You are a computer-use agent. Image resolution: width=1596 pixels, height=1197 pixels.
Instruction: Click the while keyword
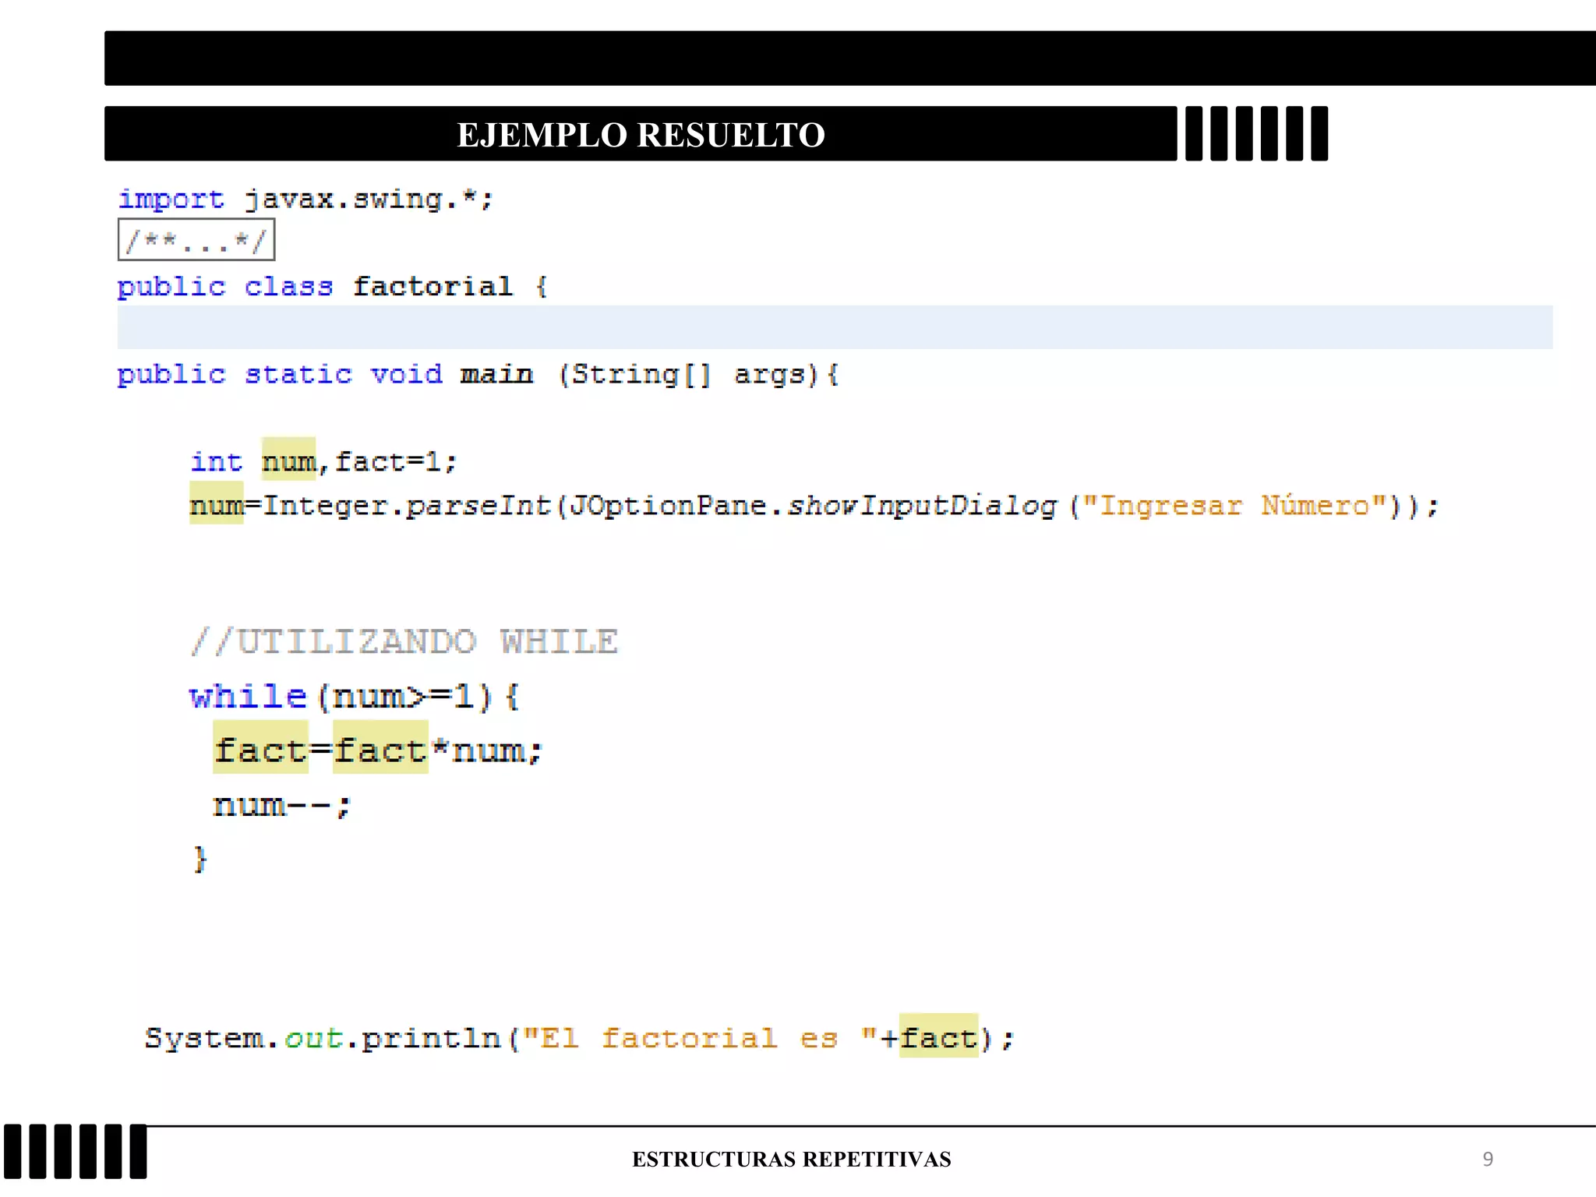[x=249, y=696]
